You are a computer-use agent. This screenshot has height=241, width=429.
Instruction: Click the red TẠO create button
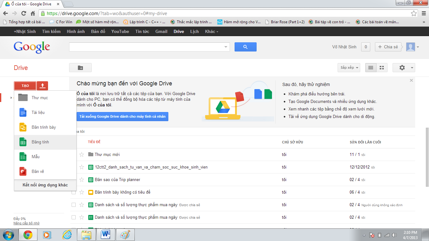25,86
